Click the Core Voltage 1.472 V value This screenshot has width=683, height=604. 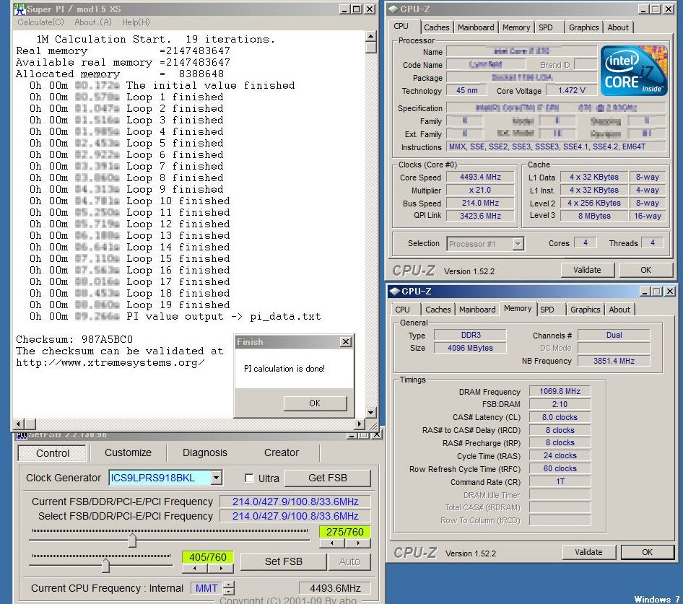572,91
